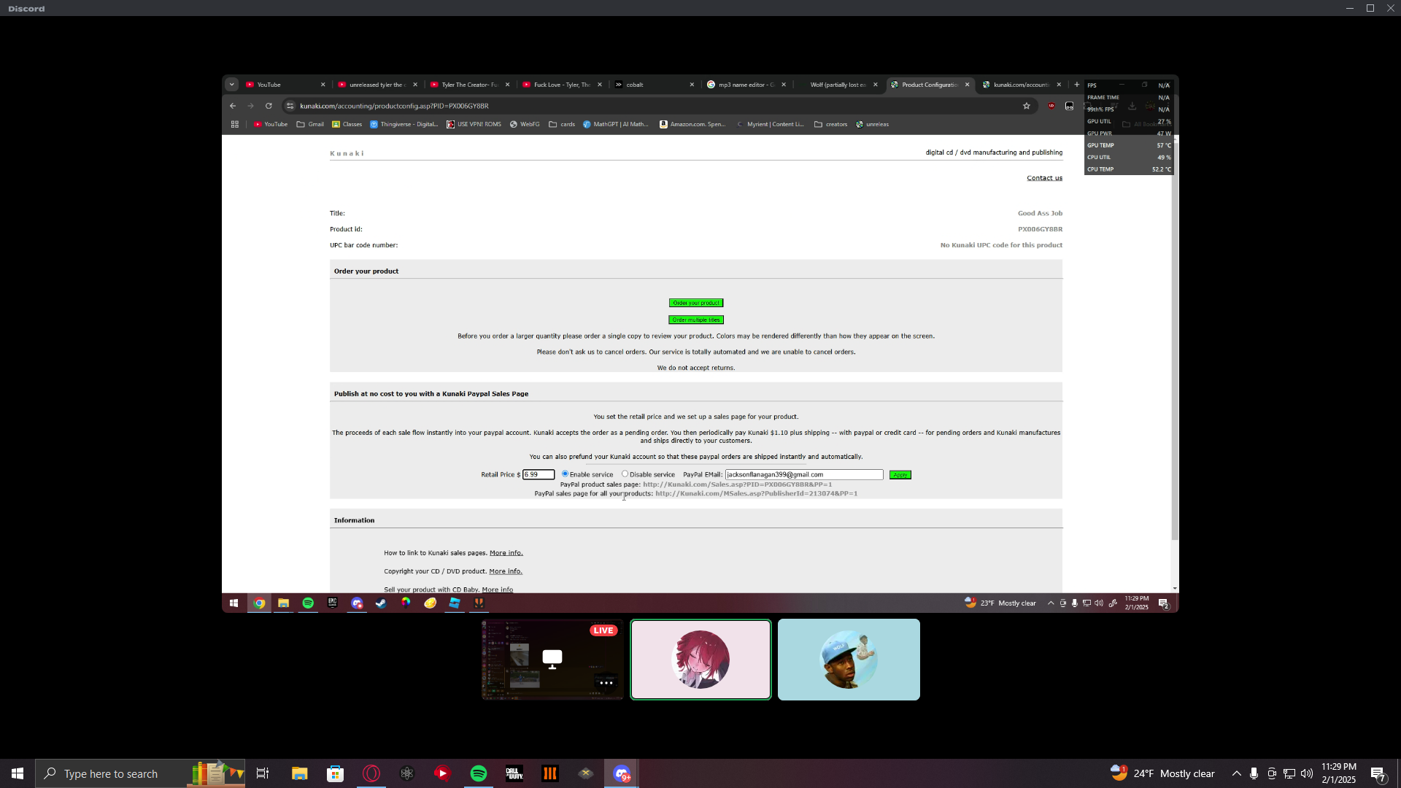Click the Retail Price input field

pos(539,475)
